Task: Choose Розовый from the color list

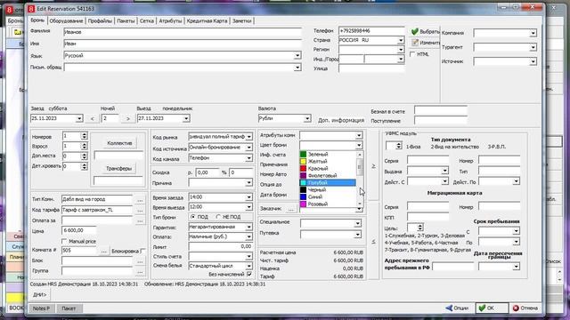Action: pyautogui.click(x=328, y=204)
